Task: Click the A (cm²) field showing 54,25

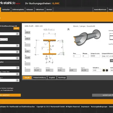Action: pos(38,70)
